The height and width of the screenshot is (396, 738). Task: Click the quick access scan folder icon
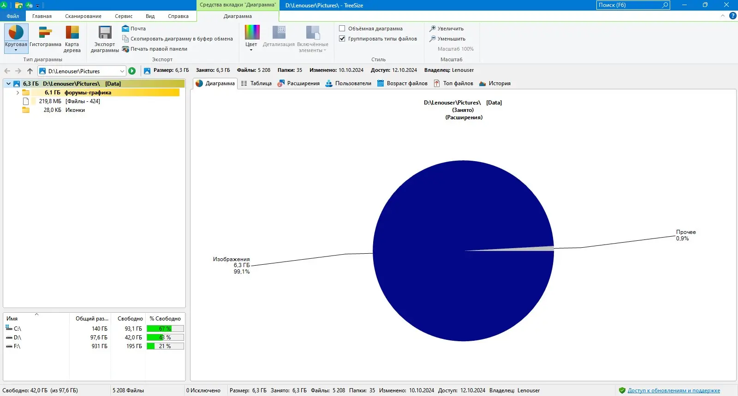19,6
